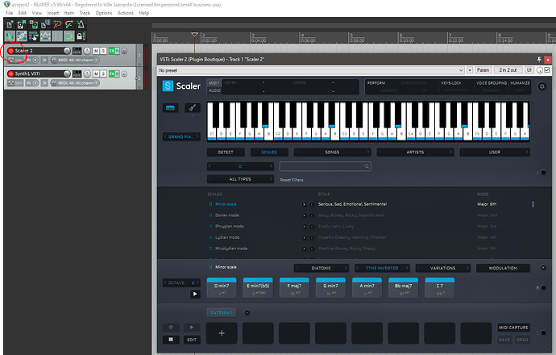Screen dimensions: 556x355
Task: Switch to the SCALES tab in Scaler
Action: pyautogui.click(x=269, y=152)
